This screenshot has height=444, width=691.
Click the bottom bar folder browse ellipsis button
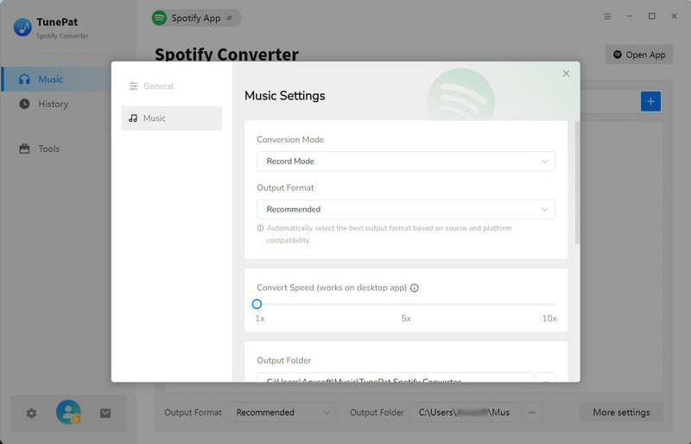point(532,413)
